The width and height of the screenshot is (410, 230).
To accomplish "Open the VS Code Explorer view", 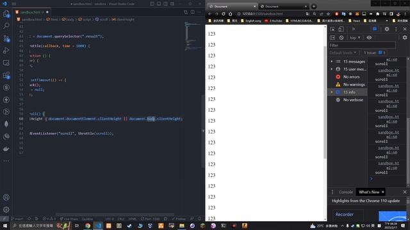I will pos(6,13).
